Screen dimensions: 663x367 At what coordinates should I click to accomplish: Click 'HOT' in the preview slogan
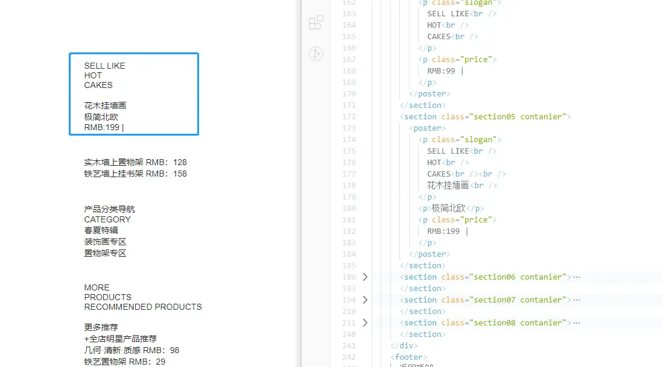pos(93,75)
